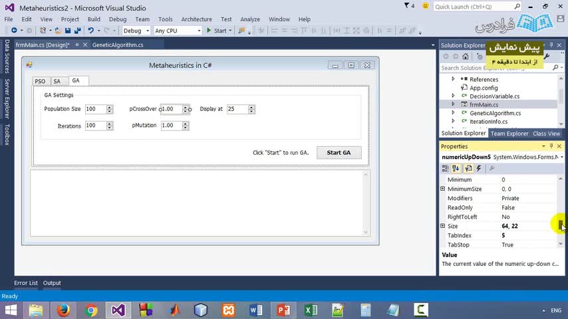The image size is (568, 319).
Task: Click the Properties page icon
Action: click(x=468, y=168)
